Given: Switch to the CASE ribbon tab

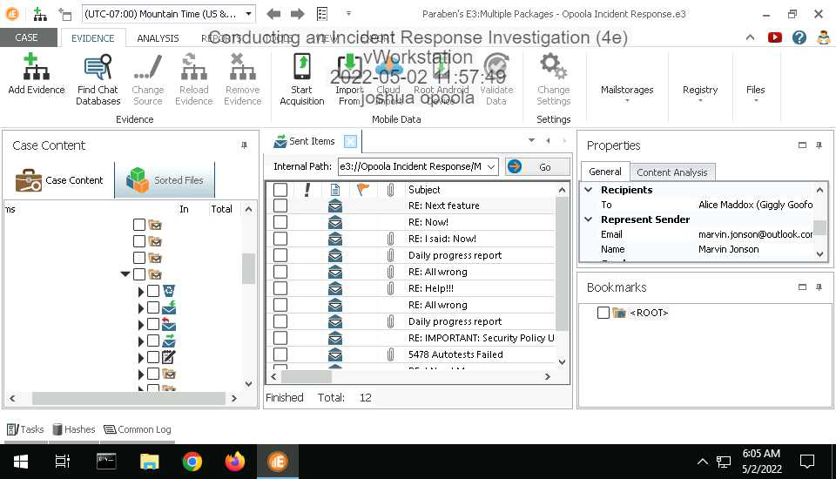Looking at the screenshot, I should click(26, 37).
